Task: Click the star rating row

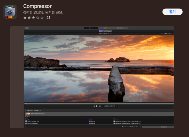Action: pos(33,18)
